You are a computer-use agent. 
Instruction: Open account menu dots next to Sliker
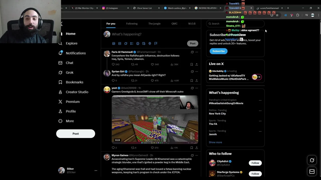point(96,170)
